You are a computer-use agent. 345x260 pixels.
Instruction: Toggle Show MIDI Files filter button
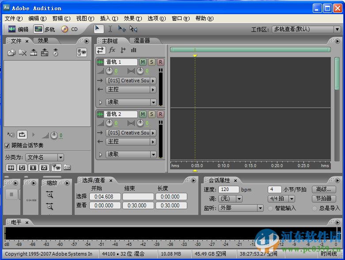[x=44, y=168]
